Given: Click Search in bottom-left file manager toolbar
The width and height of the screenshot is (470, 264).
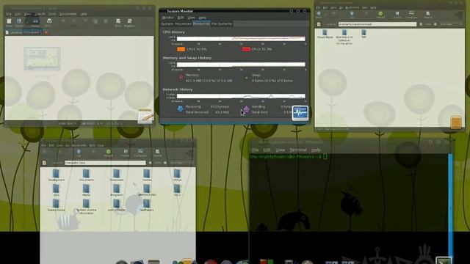Looking at the screenshot, I should click(157, 153).
